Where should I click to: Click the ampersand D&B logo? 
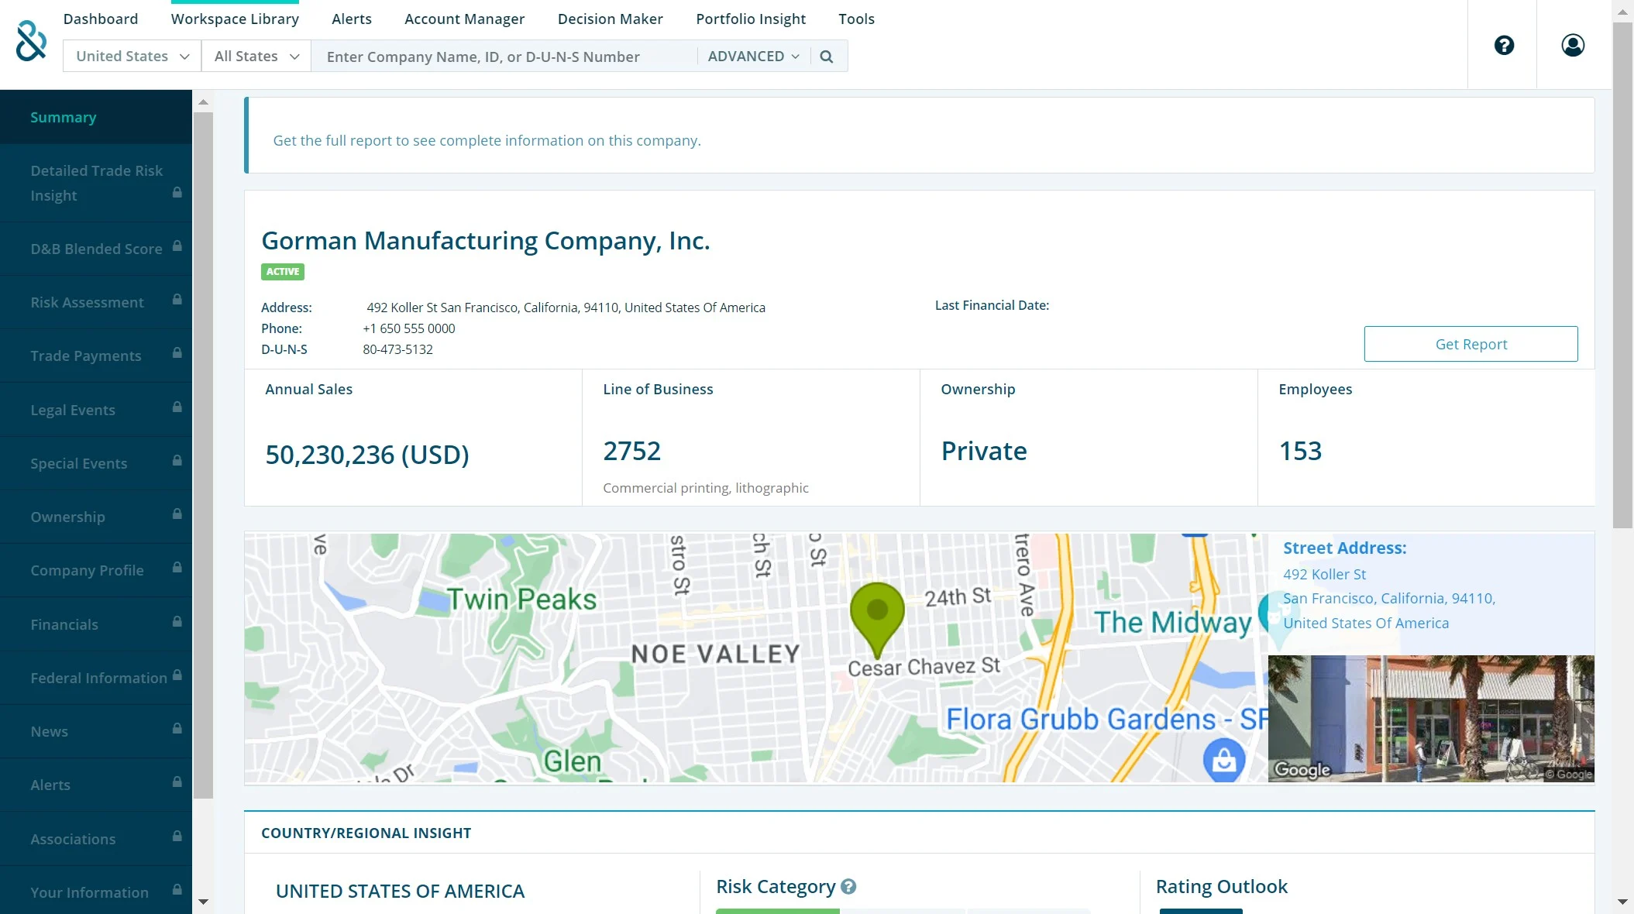click(31, 42)
